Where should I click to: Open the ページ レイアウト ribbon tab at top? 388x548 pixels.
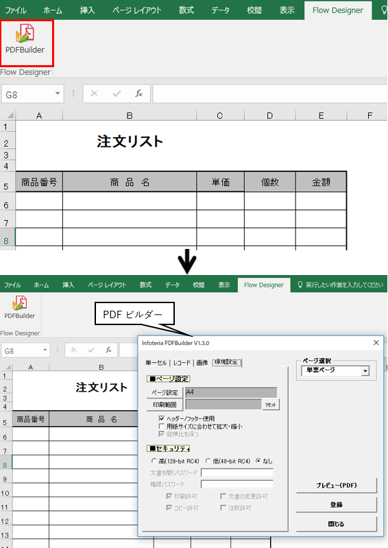(137, 10)
